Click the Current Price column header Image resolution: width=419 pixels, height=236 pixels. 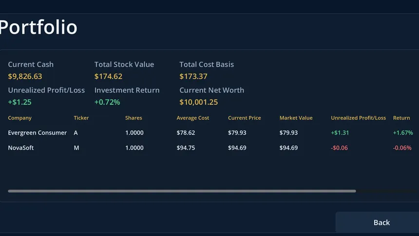click(244, 118)
